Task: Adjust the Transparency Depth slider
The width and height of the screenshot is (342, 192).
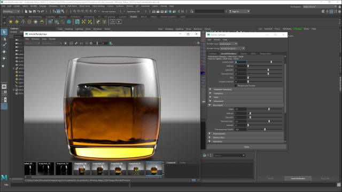Action: tap(265, 129)
